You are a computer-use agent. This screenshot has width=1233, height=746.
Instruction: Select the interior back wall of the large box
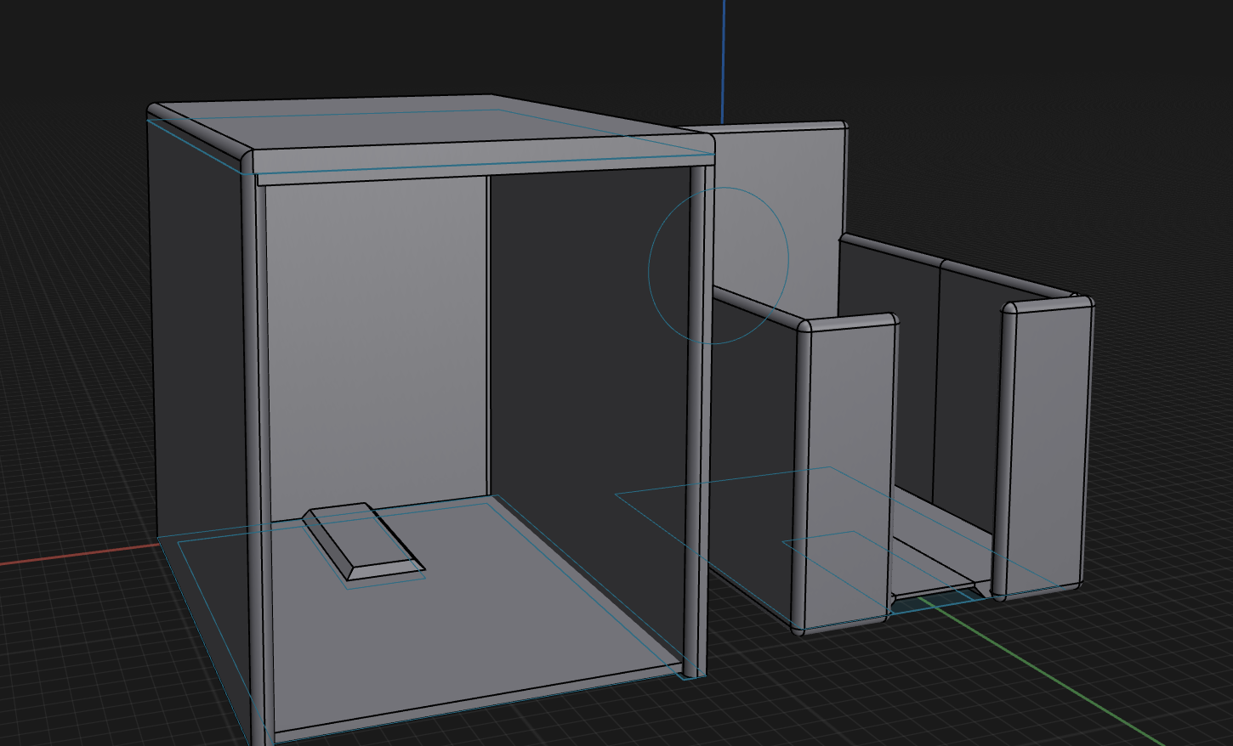[374, 340]
